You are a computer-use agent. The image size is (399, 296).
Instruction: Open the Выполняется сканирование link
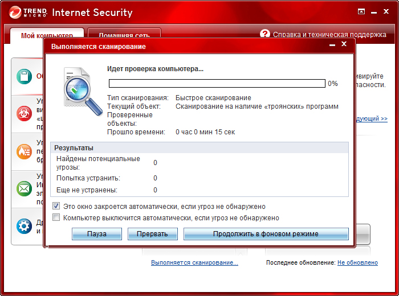(x=195, y=262)
